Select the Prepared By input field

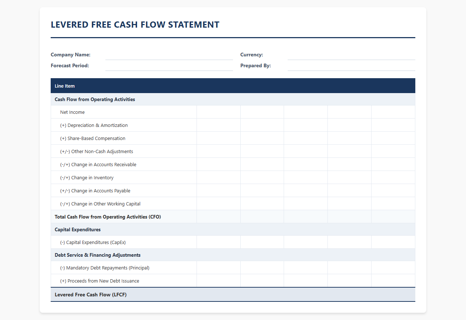(352, 66)
